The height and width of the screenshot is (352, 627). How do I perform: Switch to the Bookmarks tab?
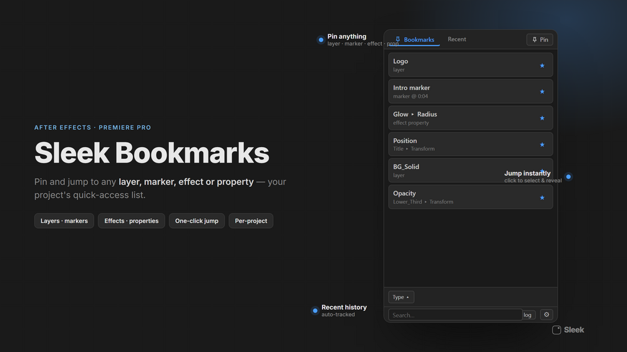click(414, 39)
